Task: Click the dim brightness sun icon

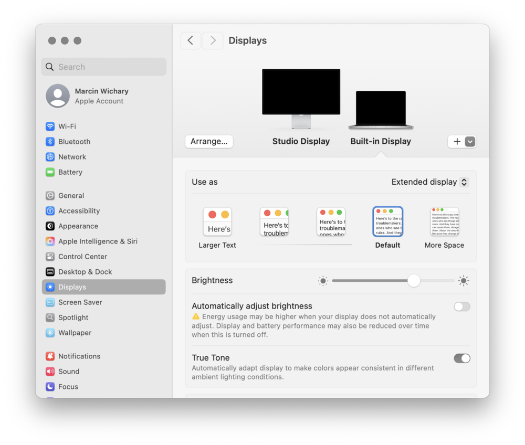Action: pos(323,281)
